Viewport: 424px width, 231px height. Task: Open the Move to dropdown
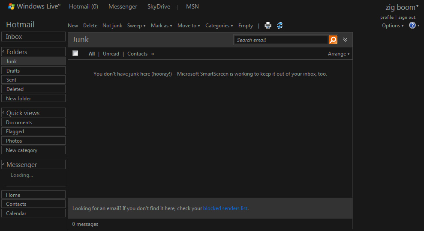coord(189,26)
